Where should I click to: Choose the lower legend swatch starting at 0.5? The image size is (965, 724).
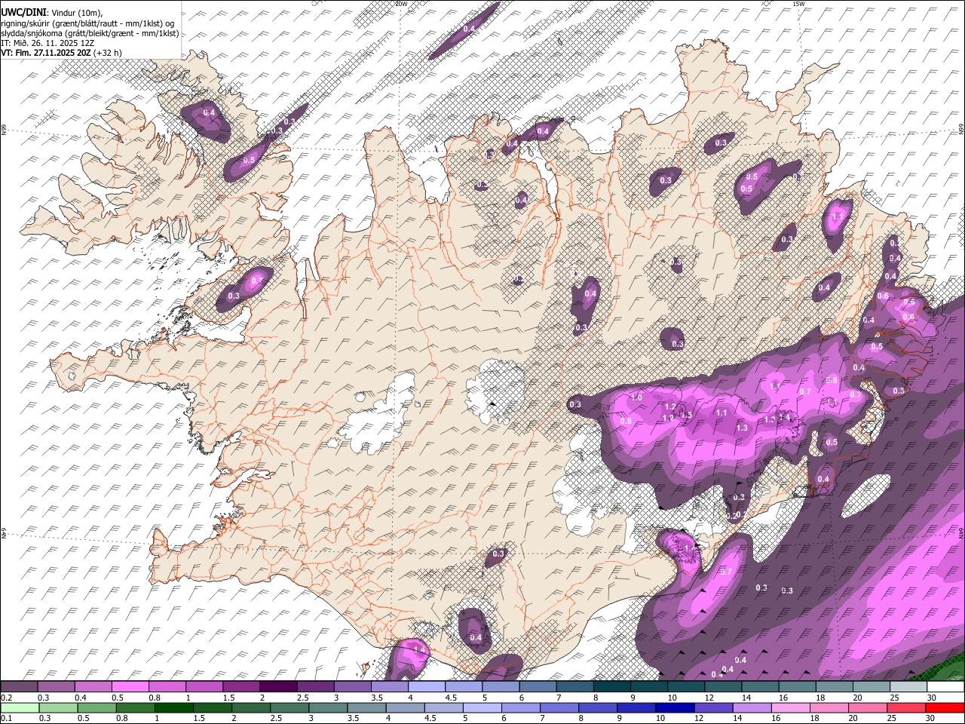[97, 707]
